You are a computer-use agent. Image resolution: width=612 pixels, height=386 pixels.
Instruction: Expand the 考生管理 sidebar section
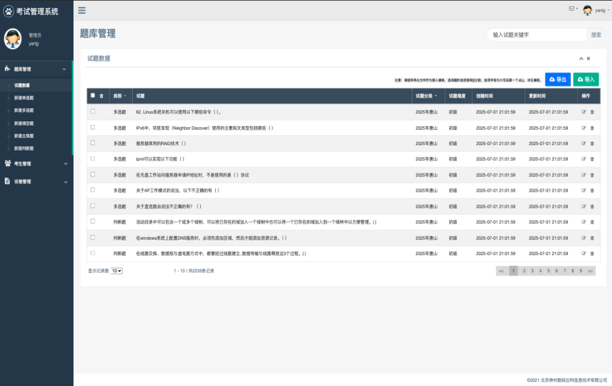click(x=36, y=163)
